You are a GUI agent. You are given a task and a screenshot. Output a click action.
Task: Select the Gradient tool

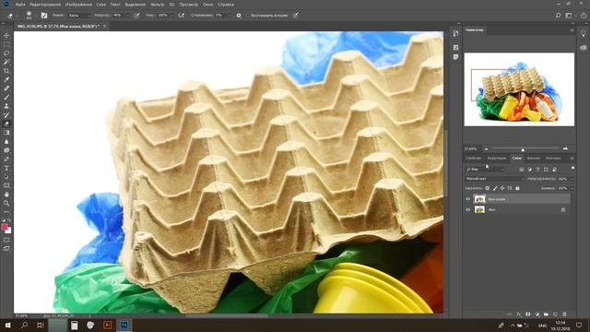(6, 133)
